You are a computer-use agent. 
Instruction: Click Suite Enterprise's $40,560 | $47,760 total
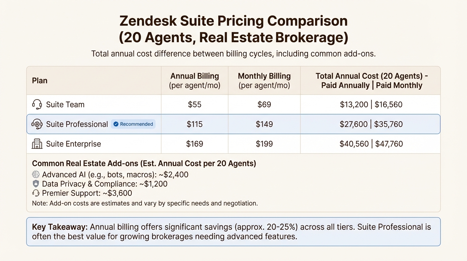pyautogui.click(x=371, y=144)
